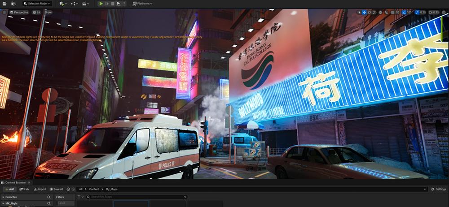This screenshot has width=449, height=207.
Task: Open the Lit view mode menu
Action: click(36, 12)
